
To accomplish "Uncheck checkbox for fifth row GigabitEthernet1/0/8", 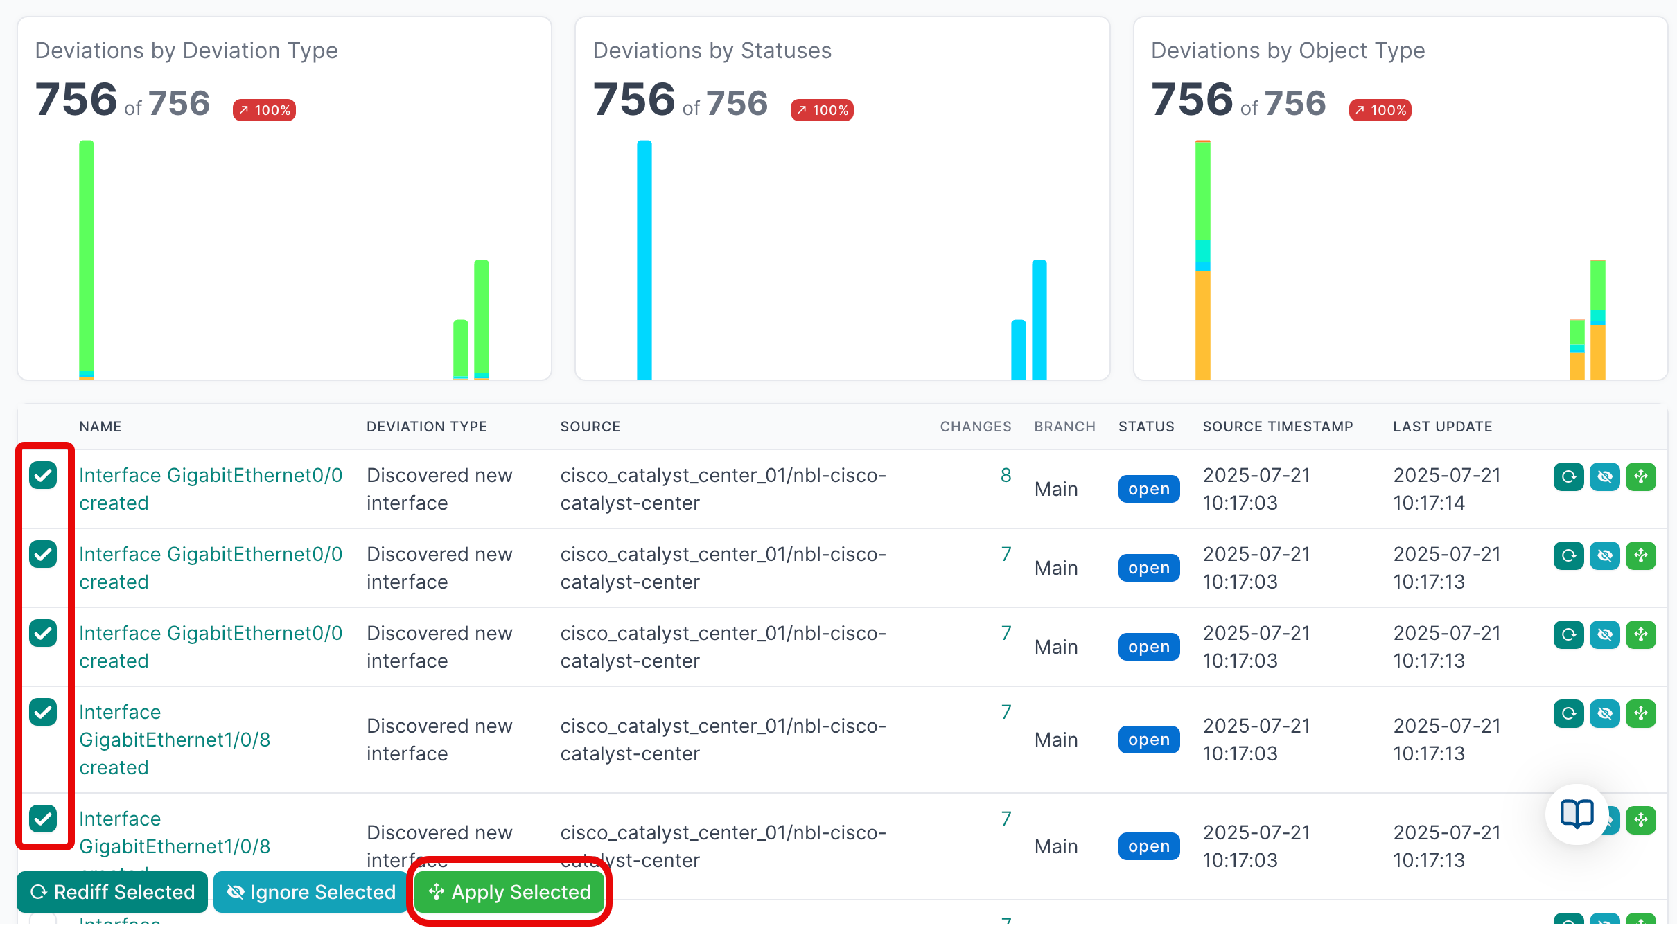I will click(x=43, y=819).
